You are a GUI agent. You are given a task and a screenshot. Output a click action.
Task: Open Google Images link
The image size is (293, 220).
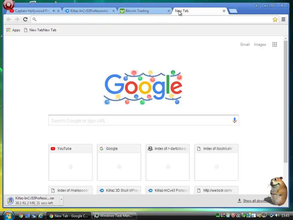(x=260, y=44)
